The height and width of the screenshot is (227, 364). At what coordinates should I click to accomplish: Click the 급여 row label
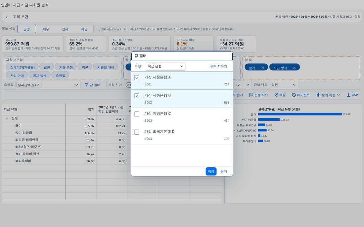[18, 126]
